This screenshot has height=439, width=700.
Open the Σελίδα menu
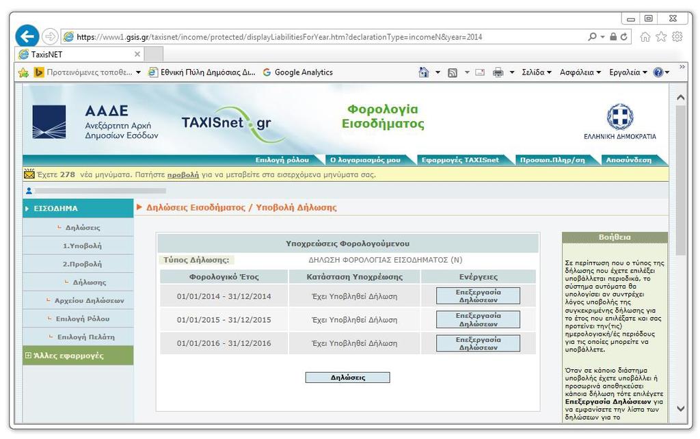[537, 72]
